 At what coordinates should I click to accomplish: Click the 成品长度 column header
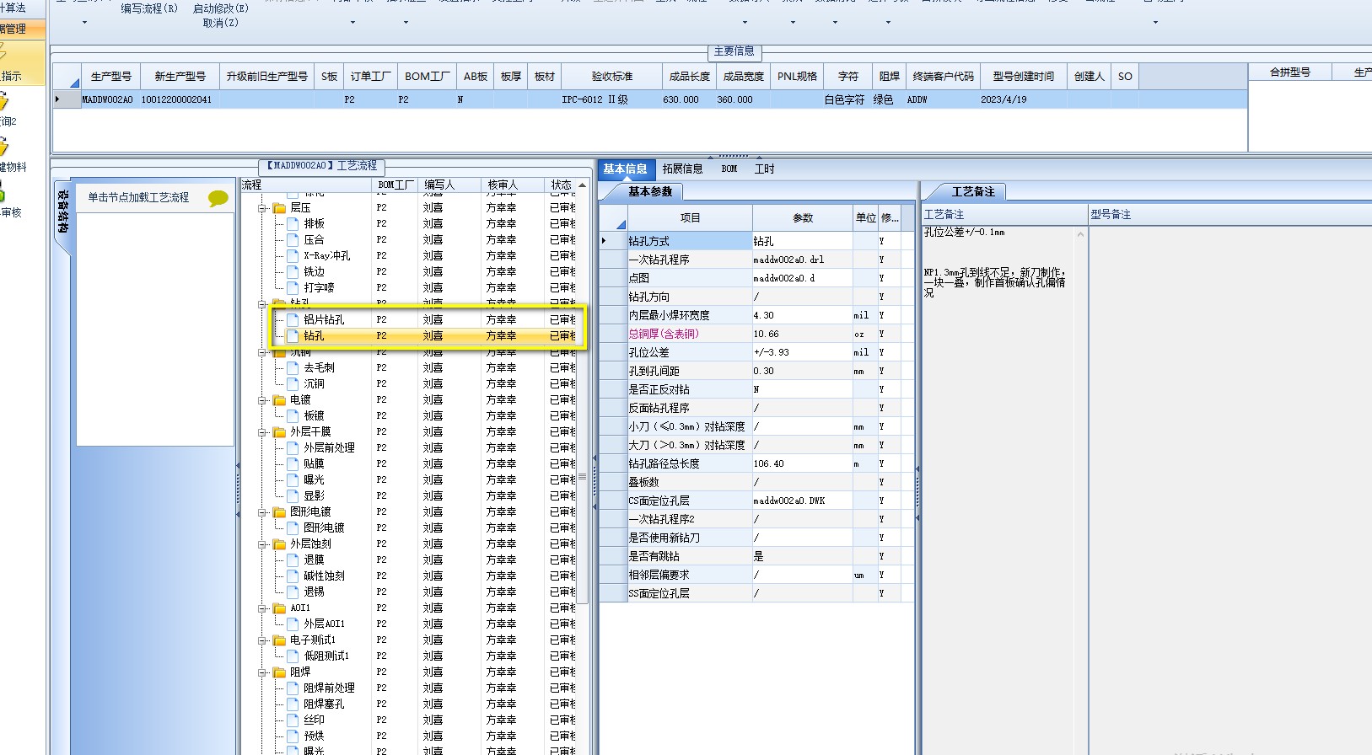pos(690,76)
